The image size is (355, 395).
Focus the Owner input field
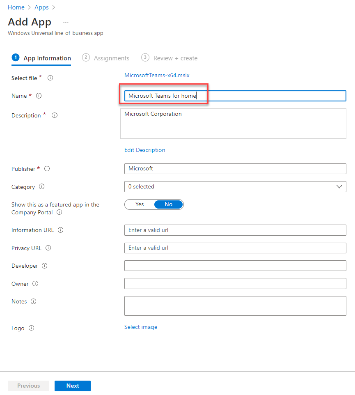(x=235, y=284)
